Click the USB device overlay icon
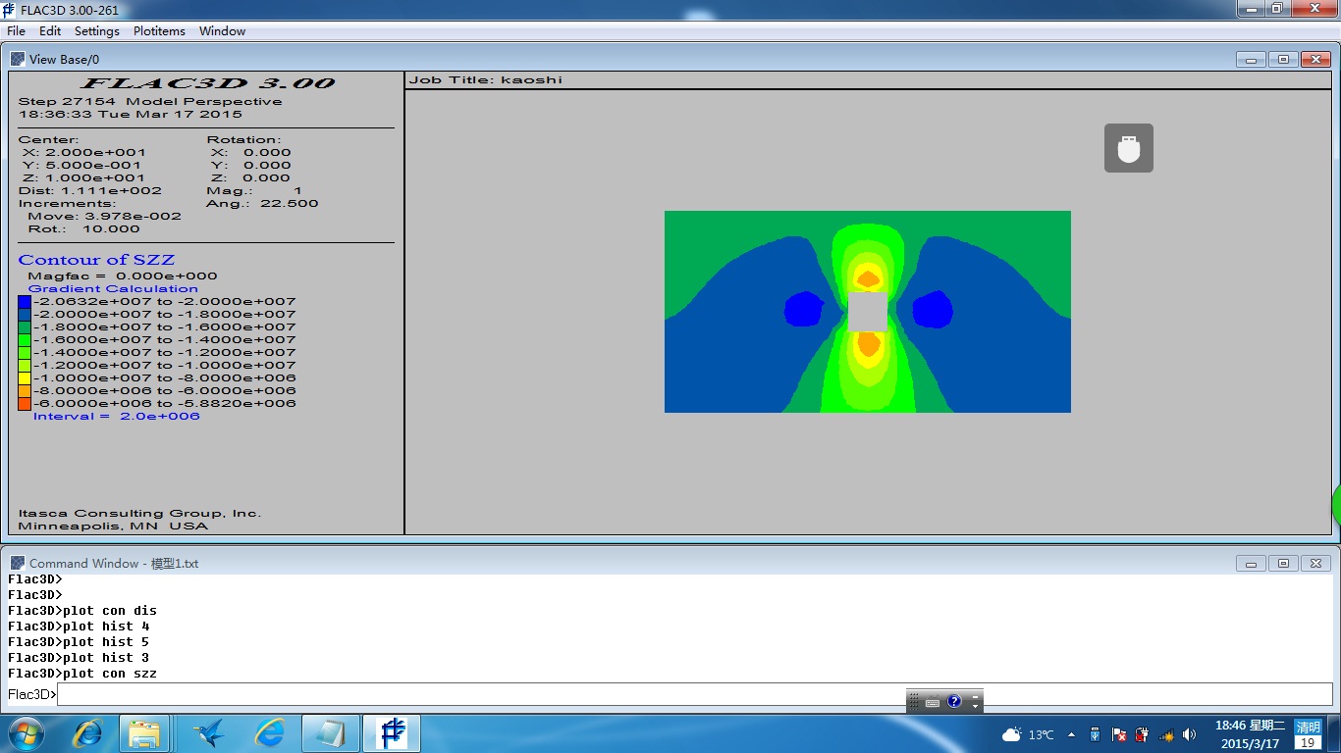This screenshot has height=753, width=1341. (x=1128, y=148)
